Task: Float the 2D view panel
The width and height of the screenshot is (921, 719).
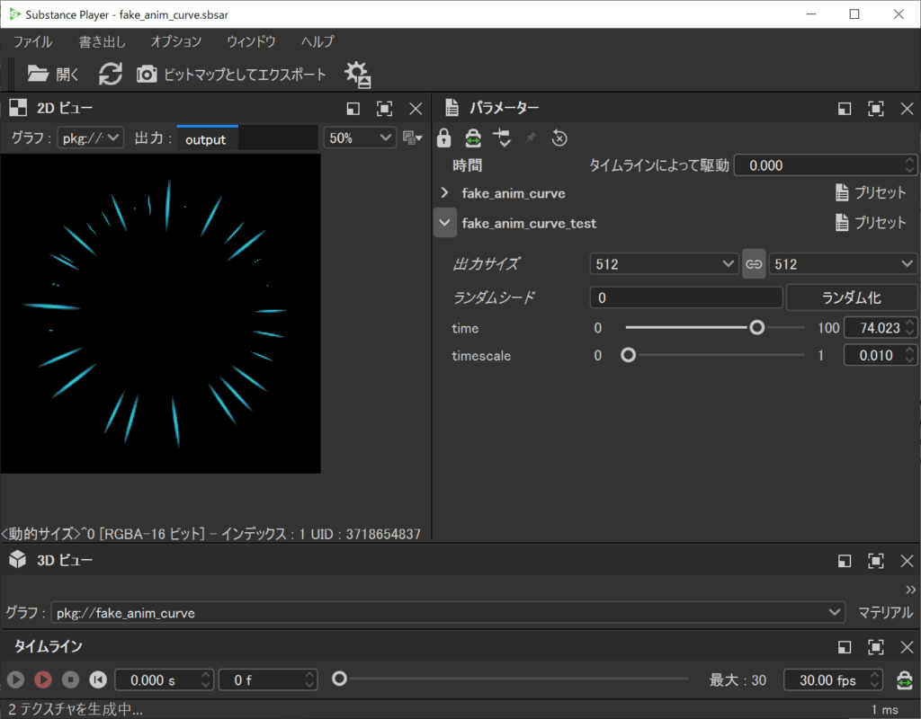Action: point(353,109)
